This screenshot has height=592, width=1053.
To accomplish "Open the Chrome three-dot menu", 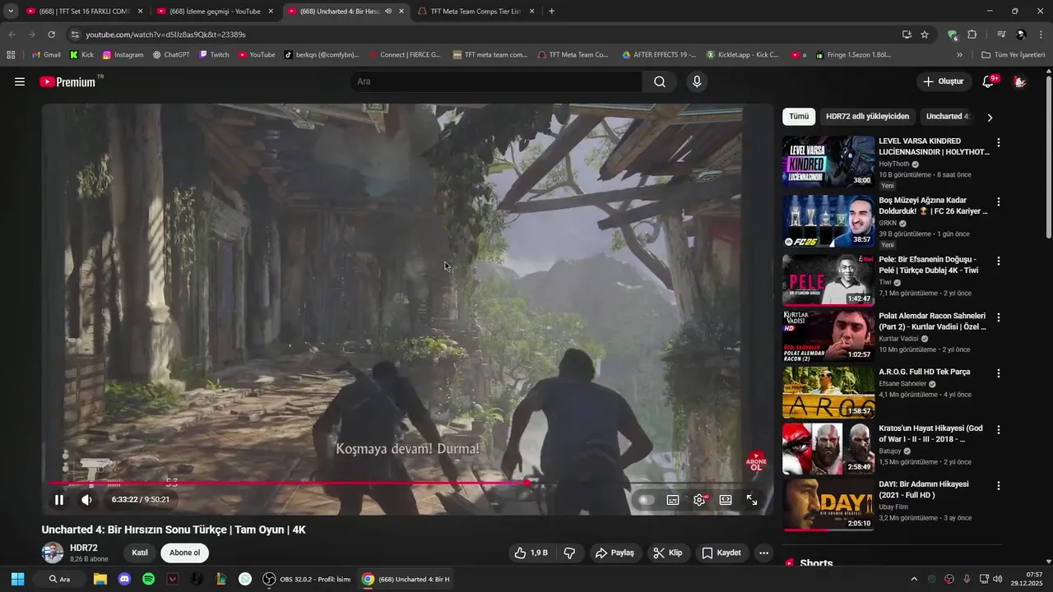I will (x=1041, y=35).
